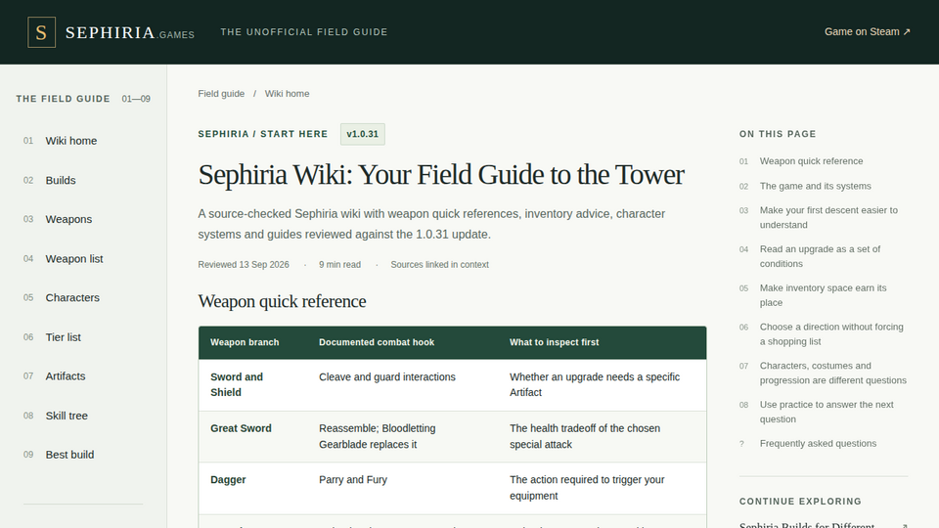Jump to Use practice to answer section
Image resolution: width=939 pixels, height=528 pixels.
point(827,412)
